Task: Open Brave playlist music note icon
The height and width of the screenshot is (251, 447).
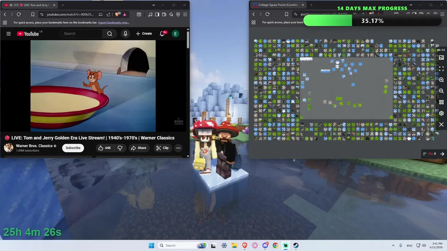Action: [x=150, y=14]
